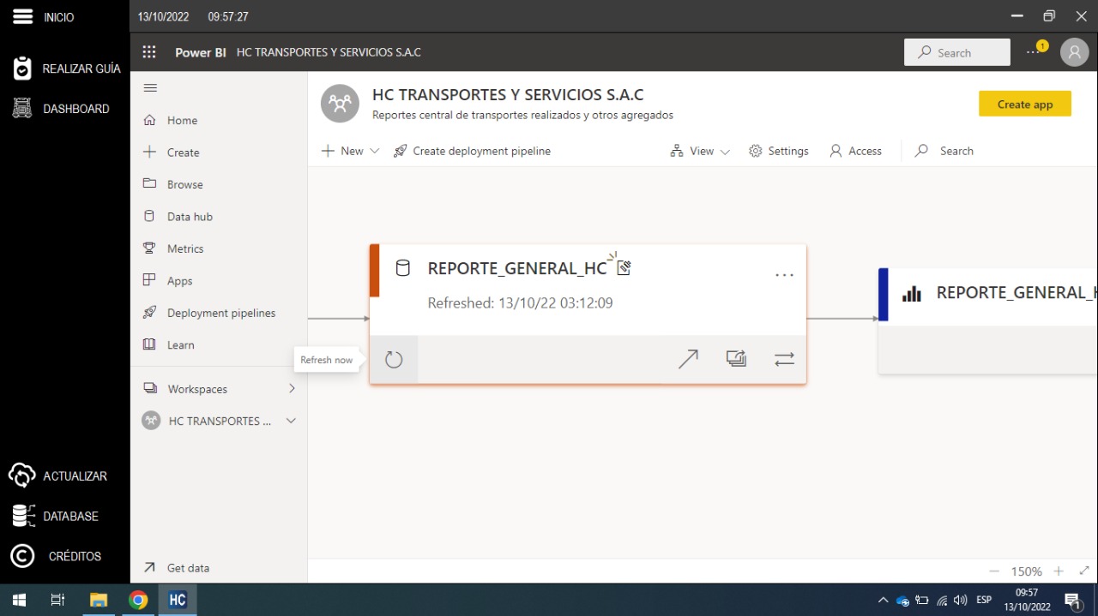Expand the New dropdown

pyautogui.click(x=351, y=151)
